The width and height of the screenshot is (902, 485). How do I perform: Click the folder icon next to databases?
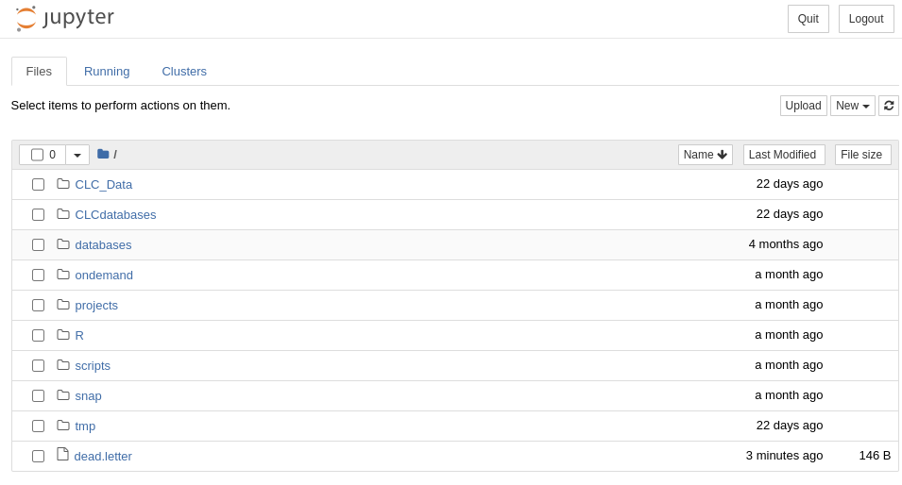pyautogui.click(x=63, y=244)
